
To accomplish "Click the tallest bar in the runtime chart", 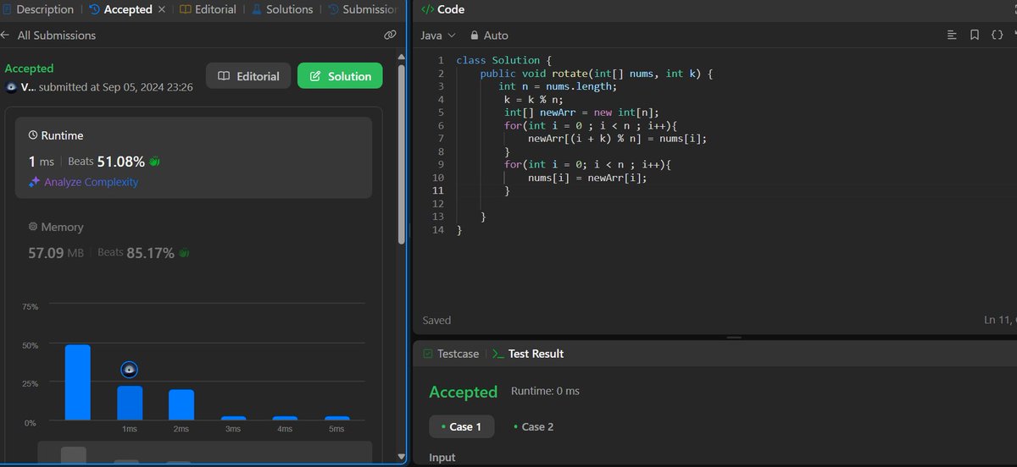I will tap(78, 382).
